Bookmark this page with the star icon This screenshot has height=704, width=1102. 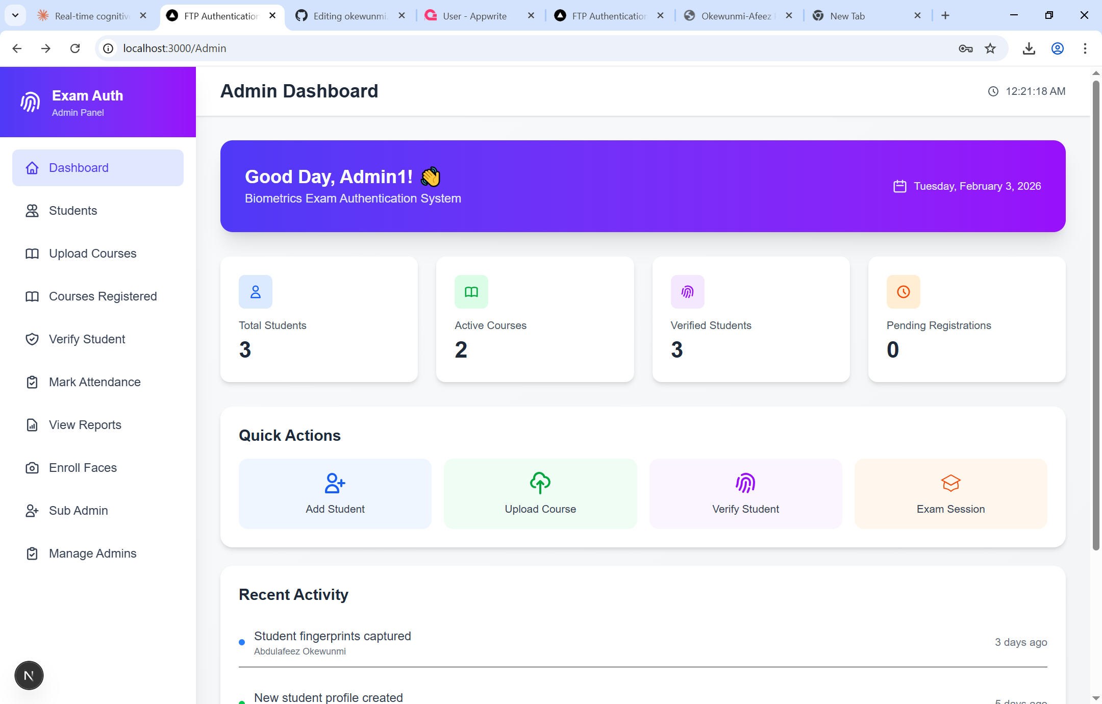point(990,48)
